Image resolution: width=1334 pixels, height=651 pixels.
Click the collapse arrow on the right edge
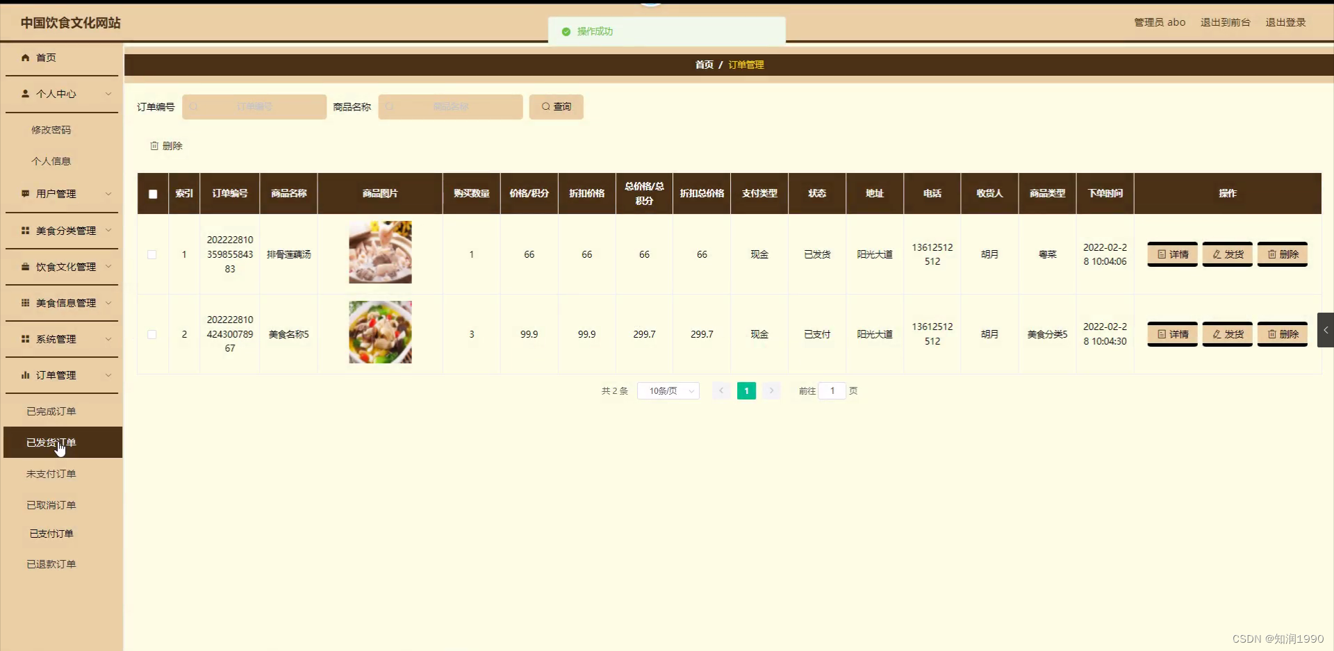click(1326, 331)
